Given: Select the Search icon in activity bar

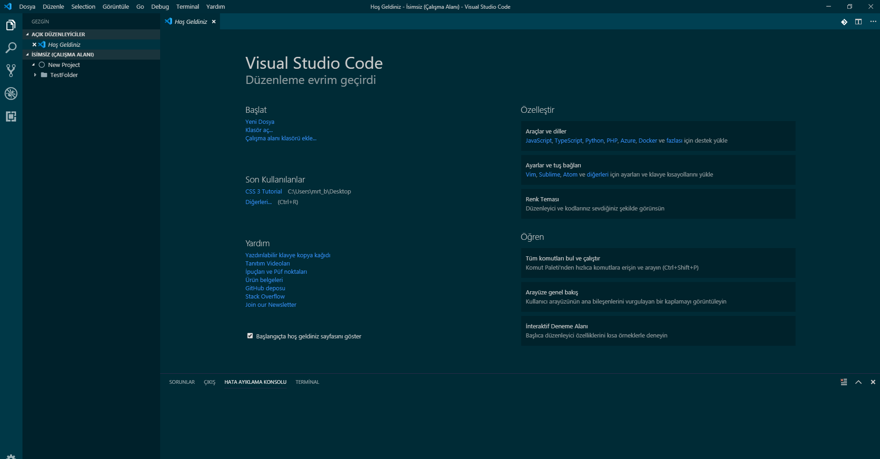Looking at the screenshot, I should pyautogui.click(x=11, y=48).
